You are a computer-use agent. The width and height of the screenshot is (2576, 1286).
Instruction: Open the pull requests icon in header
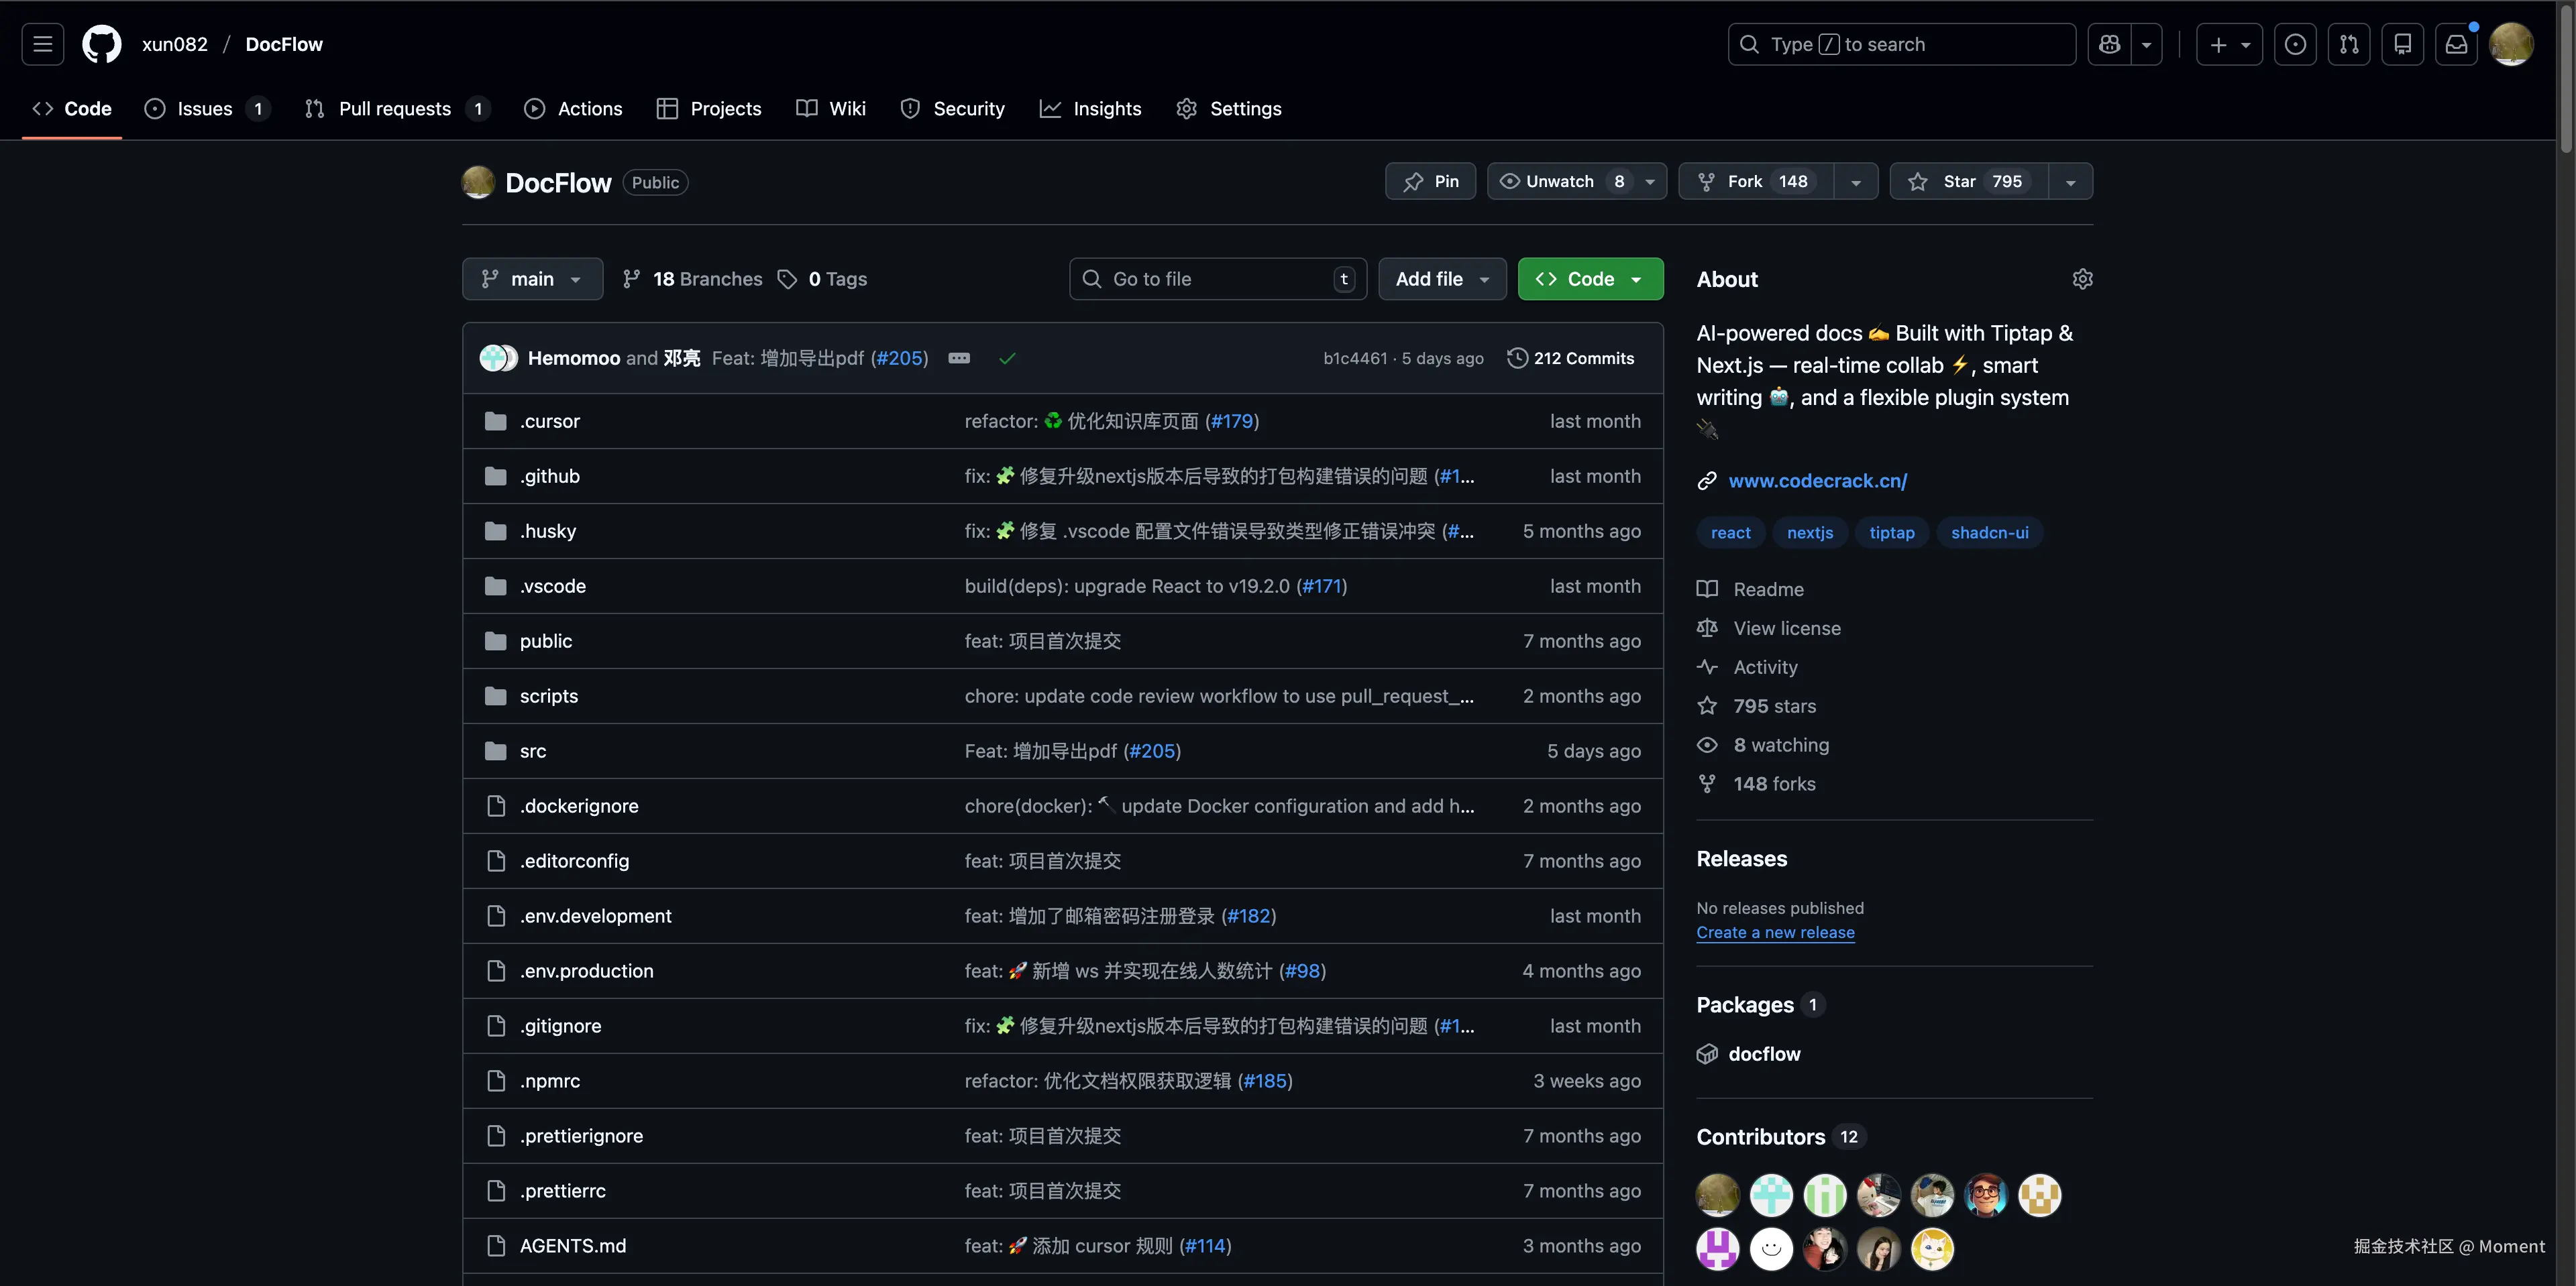tap(2348, 44)
